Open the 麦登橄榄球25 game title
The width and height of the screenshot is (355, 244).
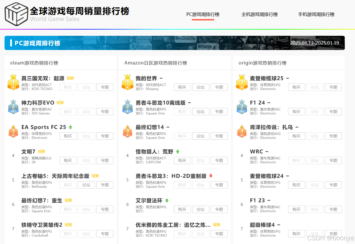click(267, 78)
